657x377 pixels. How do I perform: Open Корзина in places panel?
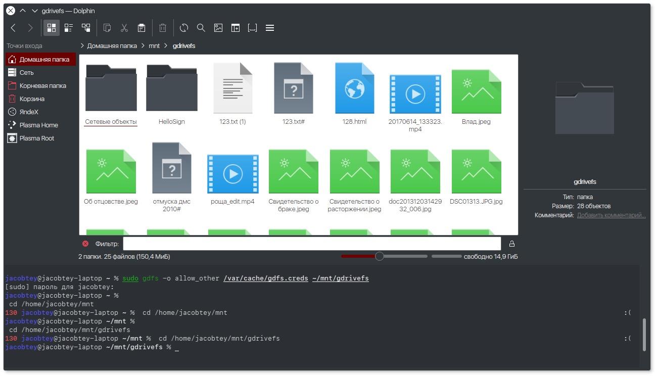pyautogui.click(x=40, y=99)
